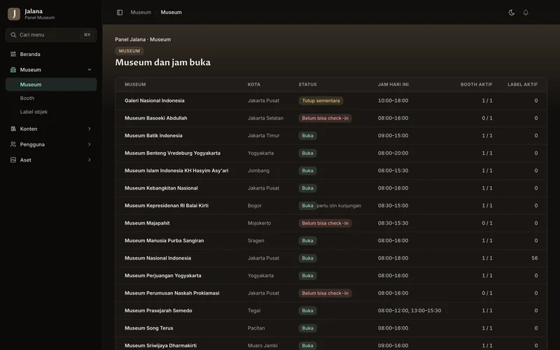Viewport: 560px width, 350px height.
Task: Open Museum Basoeki Abdullah row
Action: (331, 118)
